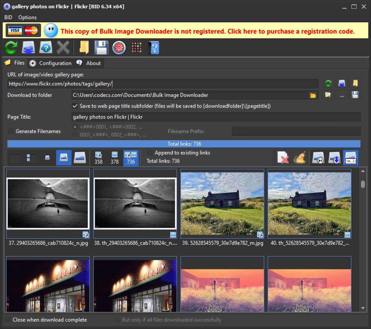Click the 'URL of image/video gallery page:' label

point(45,74)
